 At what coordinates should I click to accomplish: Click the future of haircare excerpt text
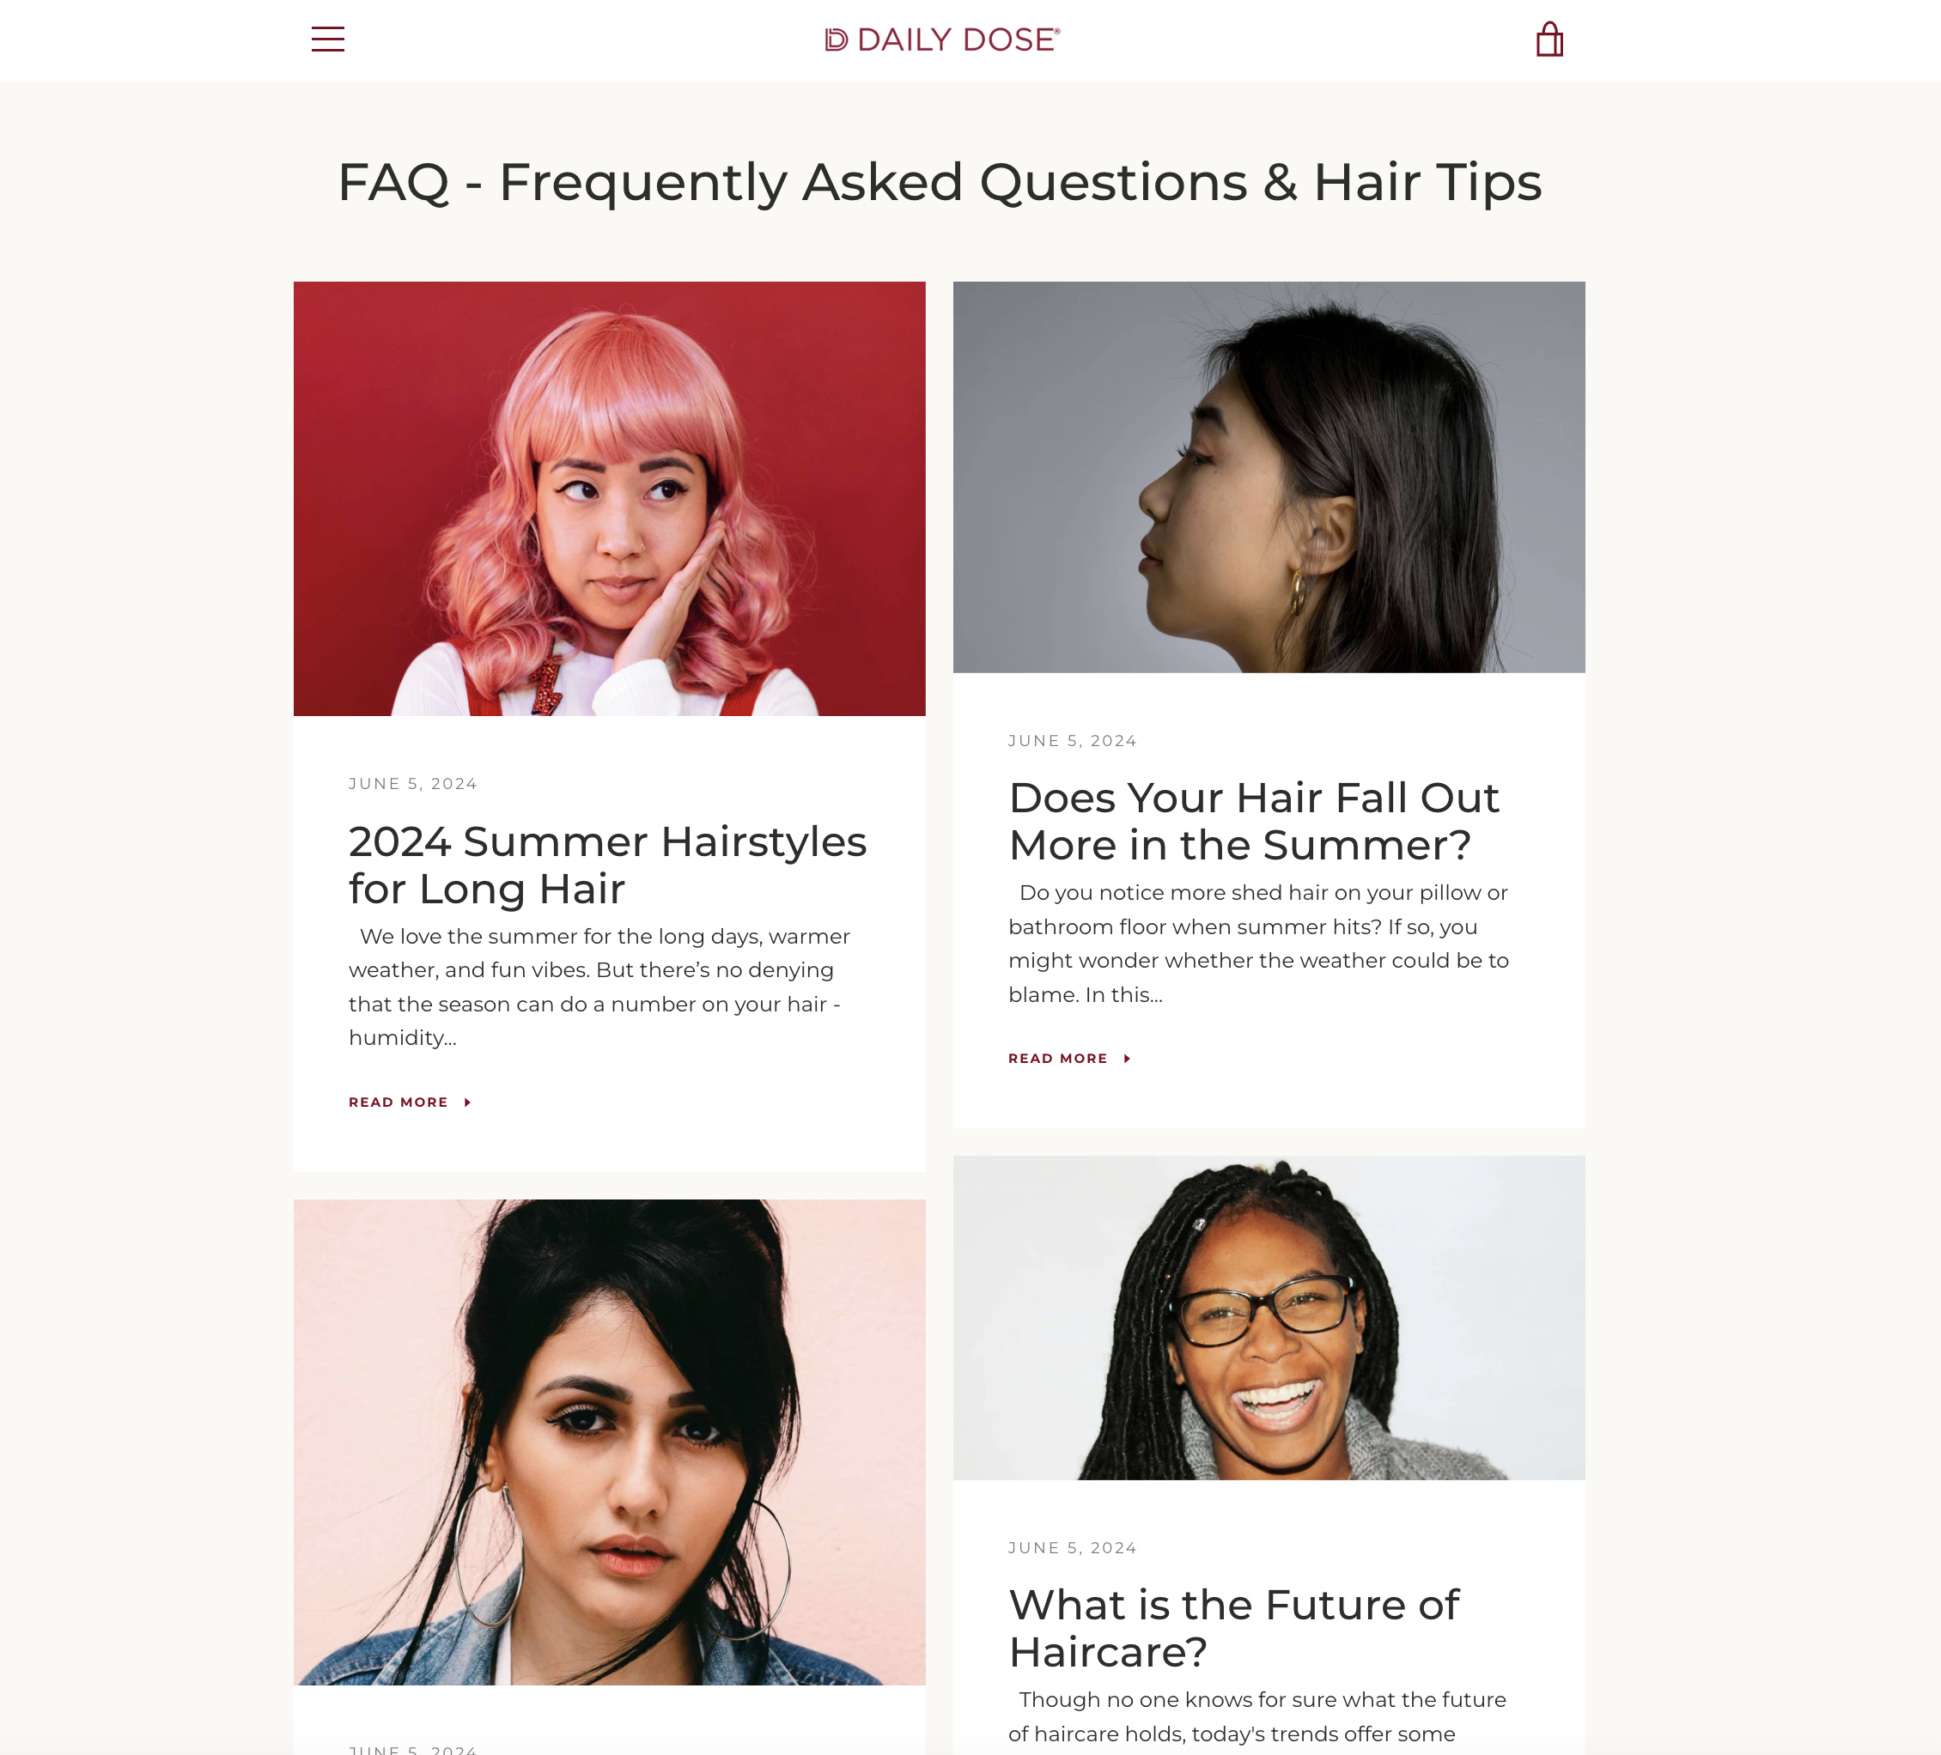(1257, 1716)
